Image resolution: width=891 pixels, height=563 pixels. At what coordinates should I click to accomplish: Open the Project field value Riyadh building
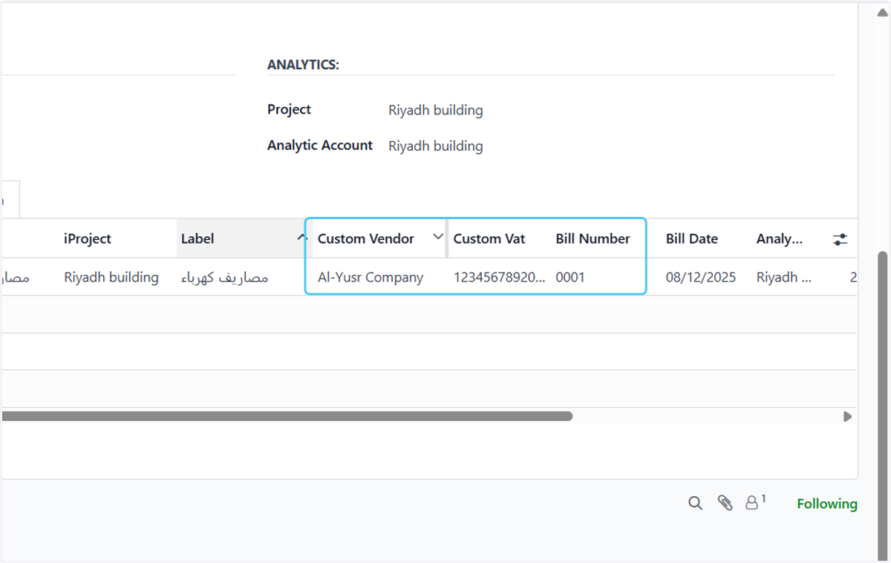click(x=436, y=110)
